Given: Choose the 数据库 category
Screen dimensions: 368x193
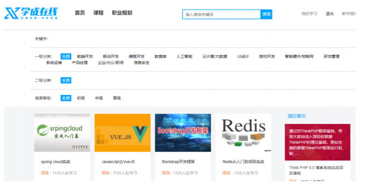Looking at the screenshot, I should coord(161,56).
